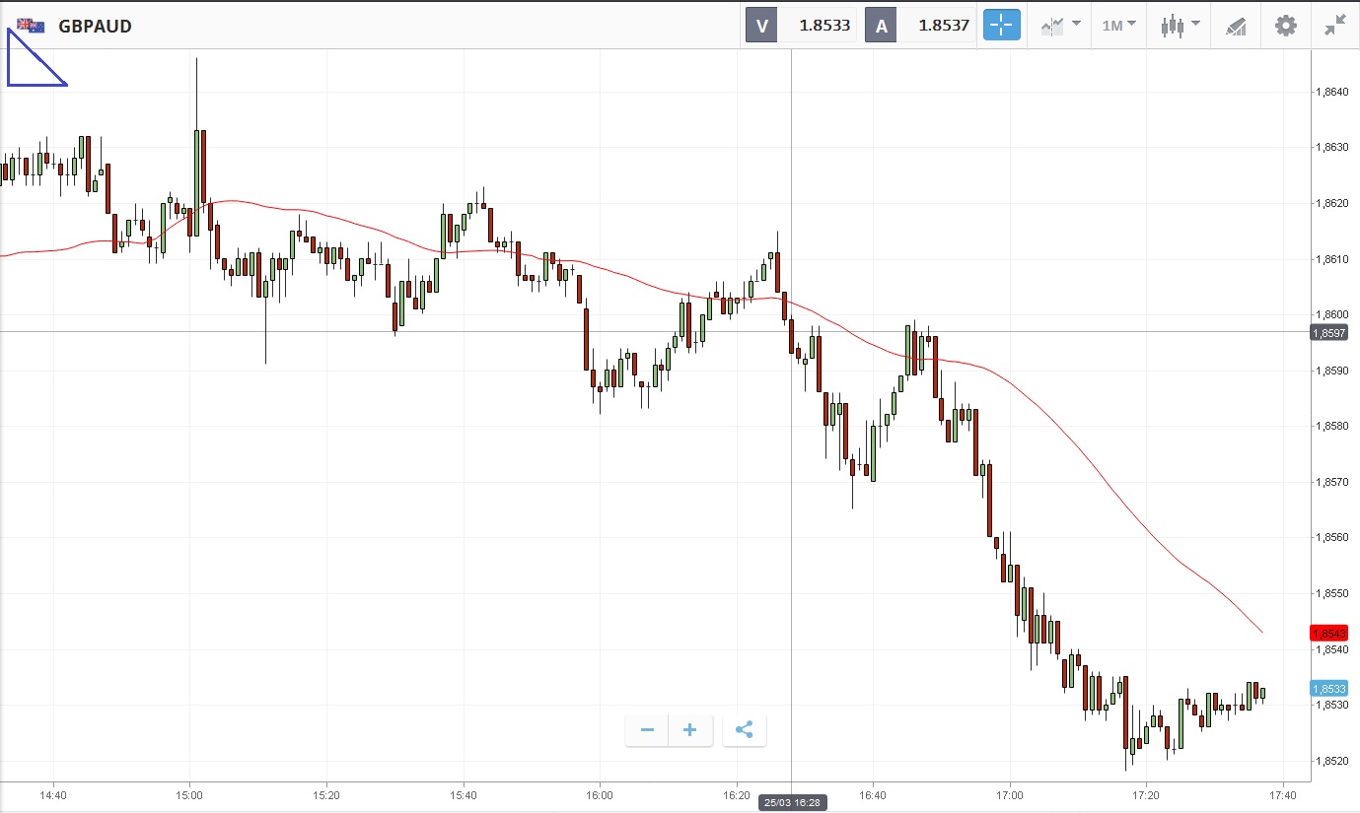Click the 25/03 16:28 time marker
Screen dimensions: 1360x813
[x=792, y=803]
